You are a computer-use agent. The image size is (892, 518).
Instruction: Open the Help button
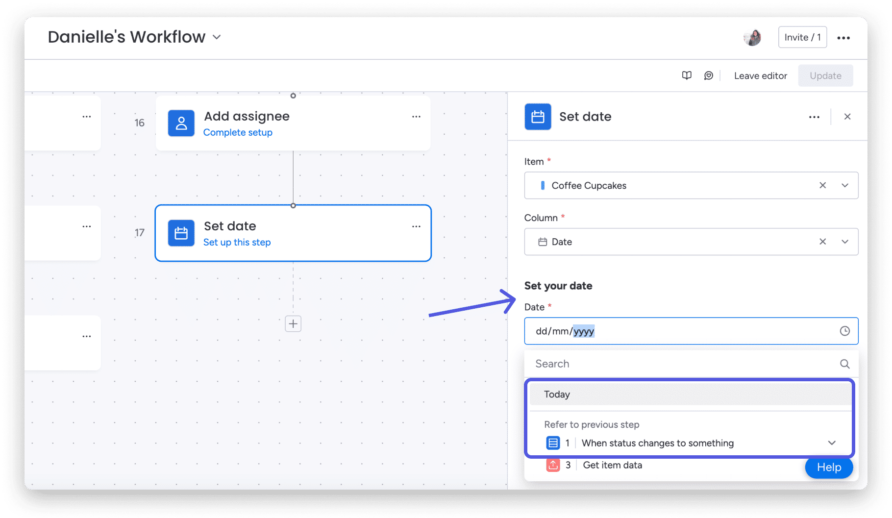pyautogui.click(x=829, y=468)
